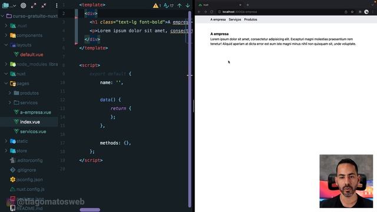Click the Select Opened File target icon
377x212 pixels.
(24, 5)
